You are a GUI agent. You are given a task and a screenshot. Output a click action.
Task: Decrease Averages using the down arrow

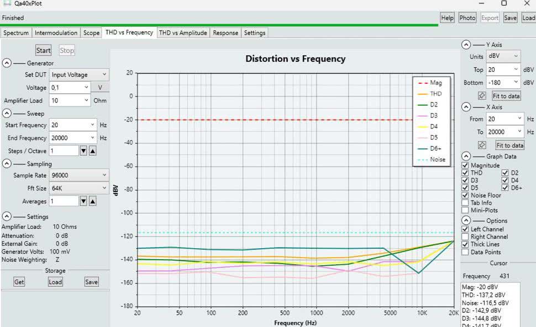[83, 202]
